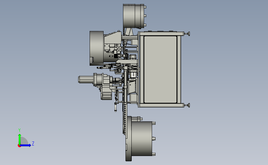The width and height of the screenshot is (268, 165).
Task: Click the blue Z axis arrow of triad
Action: [25, 145]
